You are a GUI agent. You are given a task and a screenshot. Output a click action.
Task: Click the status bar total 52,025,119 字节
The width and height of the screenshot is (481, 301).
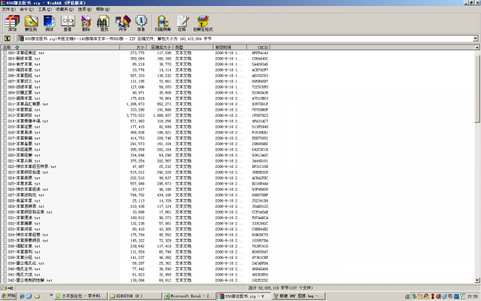[280, 288]
